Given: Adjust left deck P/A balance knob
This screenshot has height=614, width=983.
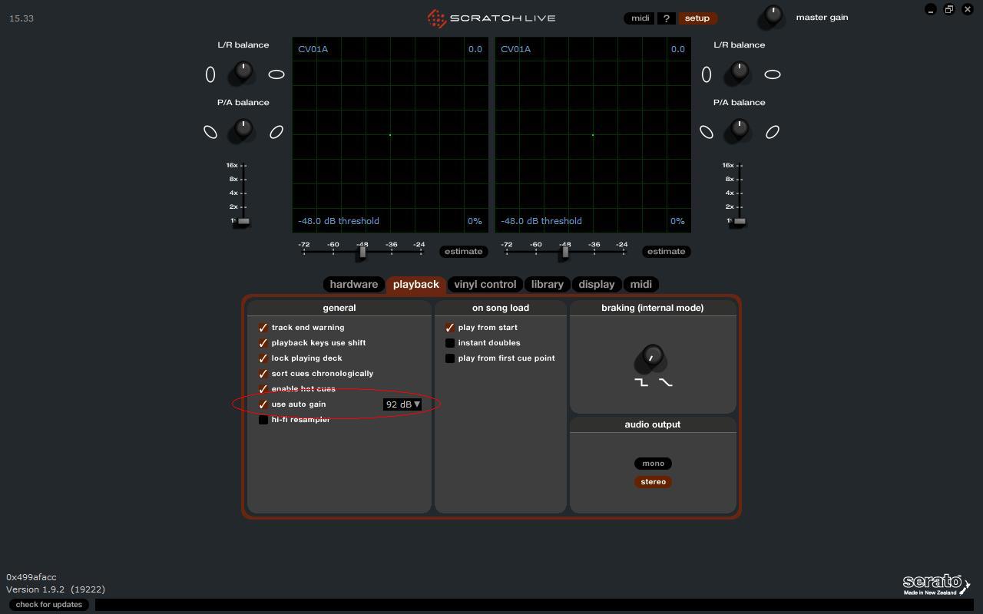Looking at the screenshot, I should [x=243, y=130].
